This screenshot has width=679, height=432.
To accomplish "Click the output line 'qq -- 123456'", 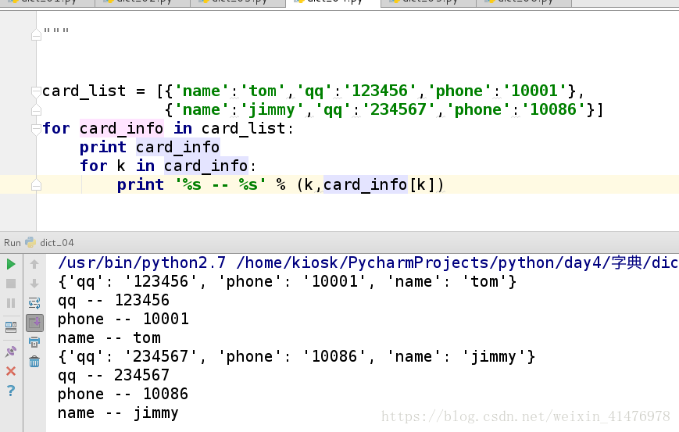I will coord(113,301).
